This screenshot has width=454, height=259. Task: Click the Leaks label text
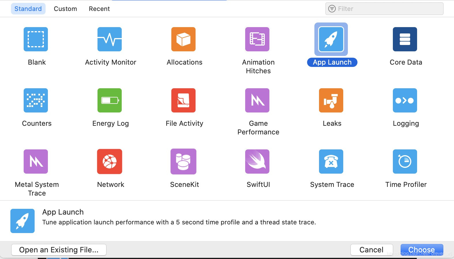pyautogui.click(x=332, y=123)
